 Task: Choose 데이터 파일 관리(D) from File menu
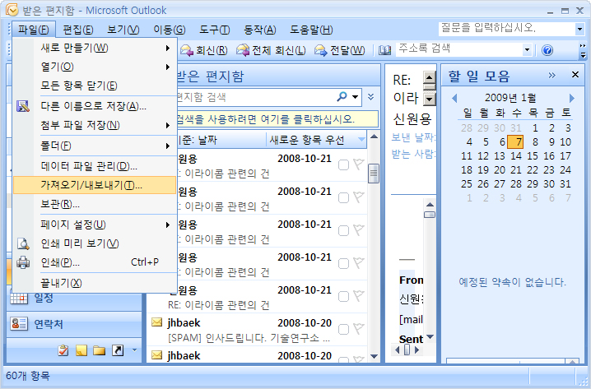pos(94,166)
